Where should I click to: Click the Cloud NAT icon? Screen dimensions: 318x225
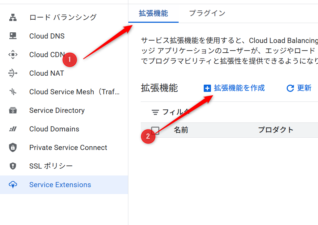(x=13, y=73)
